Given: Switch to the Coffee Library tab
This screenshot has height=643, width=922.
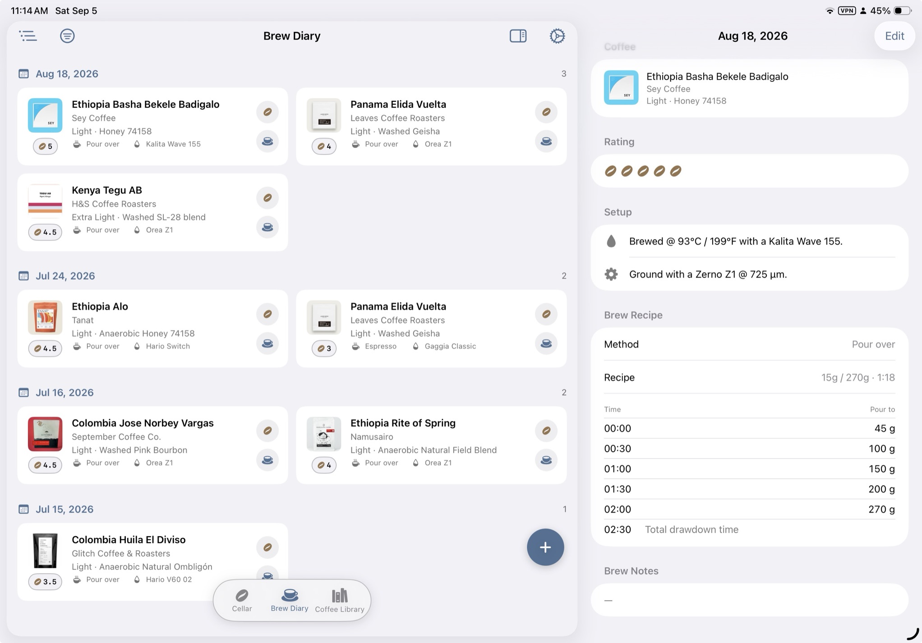Looking at the screenshot, I should click(x=340, y=601).
